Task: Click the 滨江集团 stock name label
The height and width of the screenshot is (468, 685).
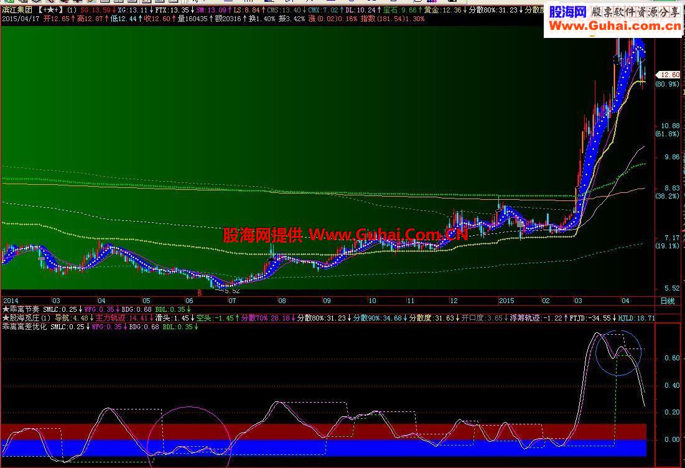Action: [x=17, y=9]
